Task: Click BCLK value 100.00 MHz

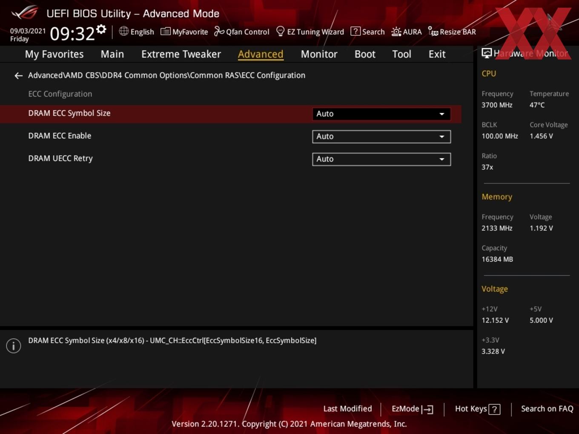Action: pyautogui.click(x=500, y=136)
